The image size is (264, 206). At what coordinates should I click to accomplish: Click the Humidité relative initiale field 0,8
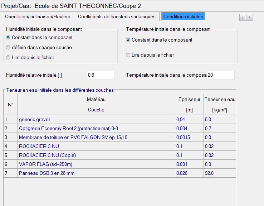(101, 75)
